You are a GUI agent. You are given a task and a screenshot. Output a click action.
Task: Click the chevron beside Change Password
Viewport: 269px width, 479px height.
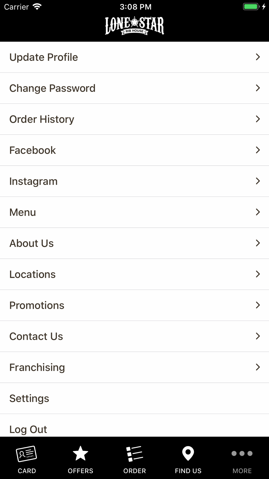(258, 88)
